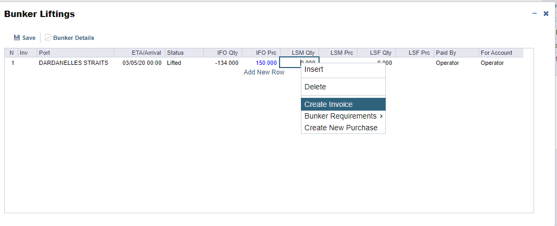
Task: Select Insert from the context menu
Action: point(314,69)
